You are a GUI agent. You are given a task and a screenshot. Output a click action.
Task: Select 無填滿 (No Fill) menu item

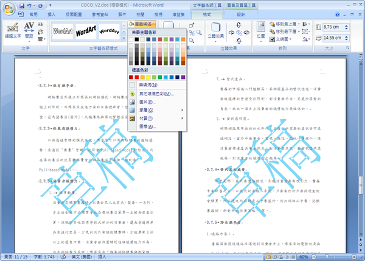[x=157, y=85]
